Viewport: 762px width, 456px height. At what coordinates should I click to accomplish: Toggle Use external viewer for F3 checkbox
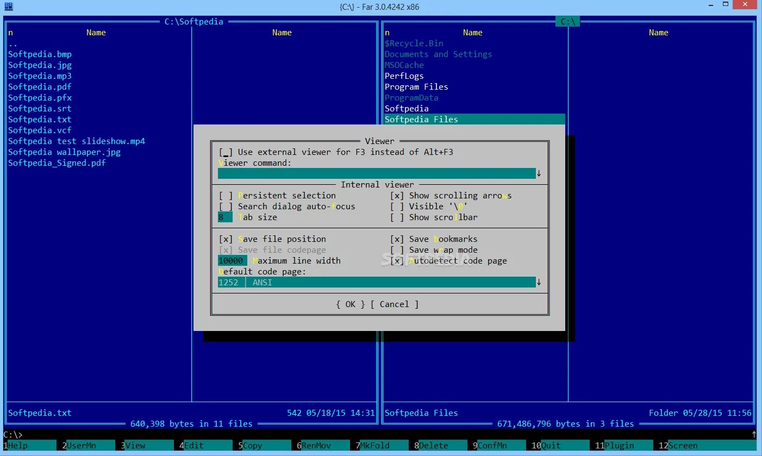[x=226, y=152]
